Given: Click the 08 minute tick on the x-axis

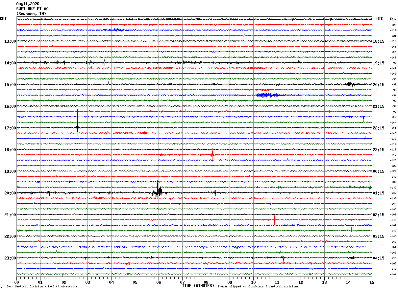Looking at the screenshot, I should click(x=206, y=282).
